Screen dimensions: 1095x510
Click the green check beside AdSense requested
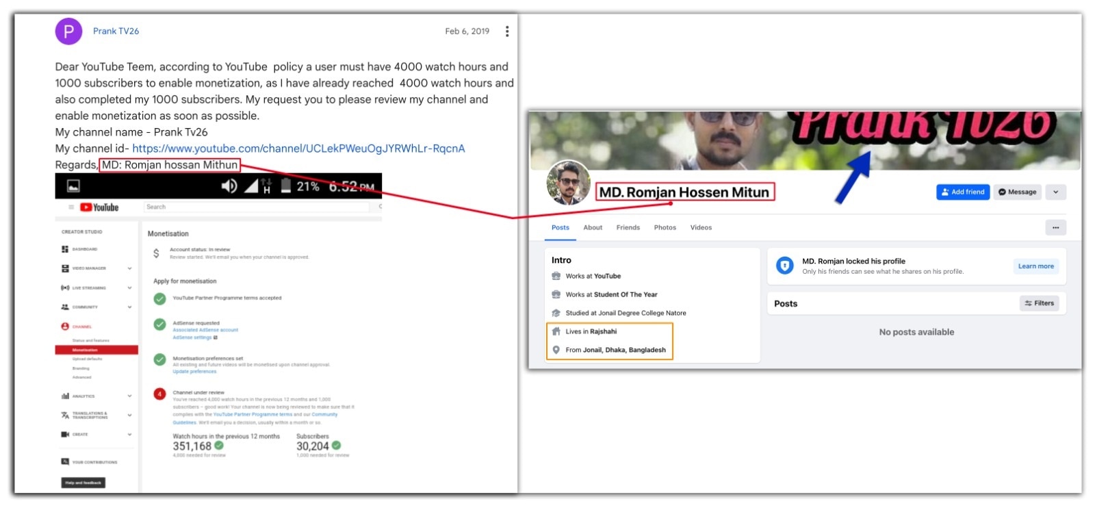159,324
